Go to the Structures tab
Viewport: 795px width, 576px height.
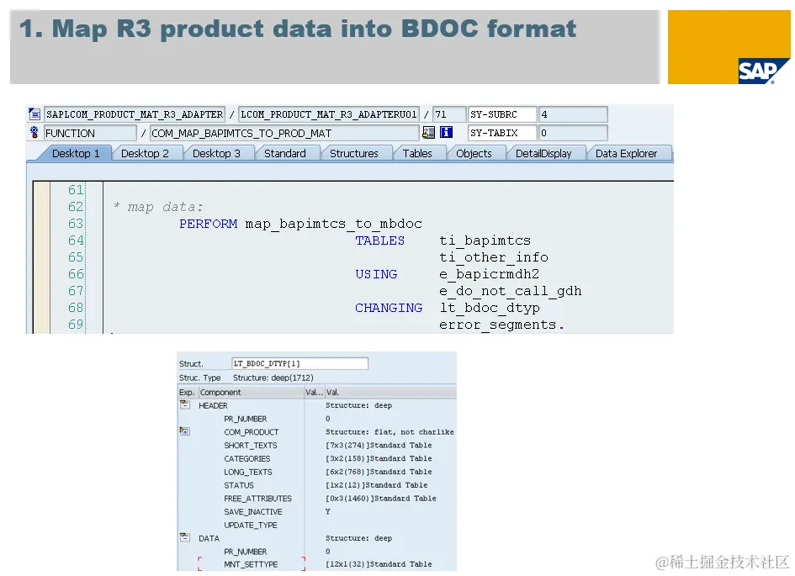(354, 154)
